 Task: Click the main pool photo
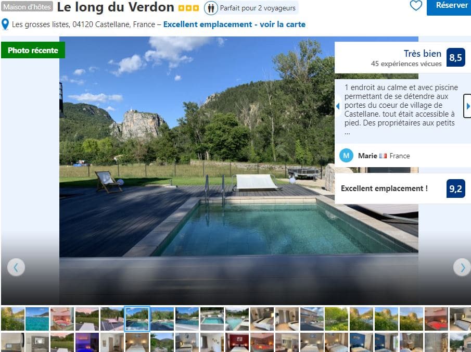239,170
